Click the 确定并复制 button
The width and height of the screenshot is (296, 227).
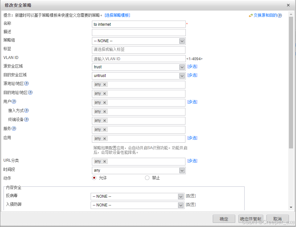coord(251,219)
